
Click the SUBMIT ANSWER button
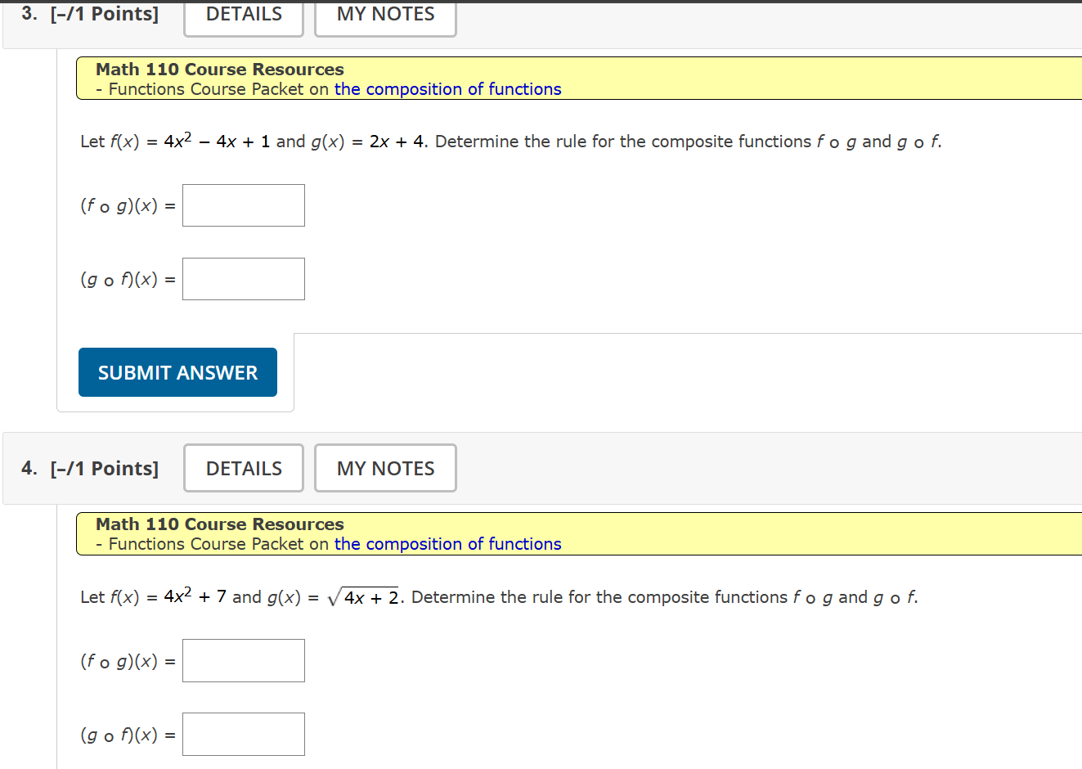click(x=177, y=371)
